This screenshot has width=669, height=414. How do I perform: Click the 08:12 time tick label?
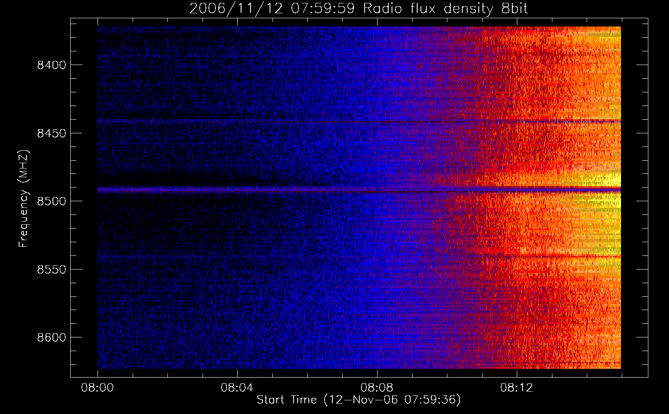coord(517,388)
